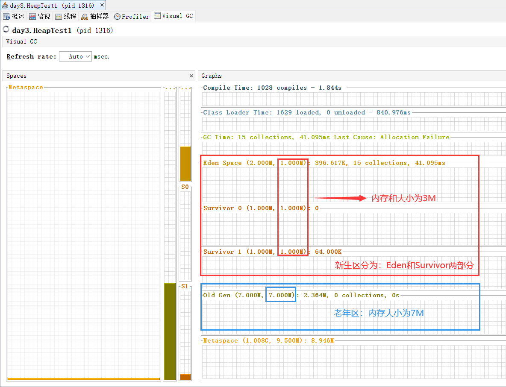Open the Refresh rate Auto dropdown
506x387 pixels.
pos(76,56)
